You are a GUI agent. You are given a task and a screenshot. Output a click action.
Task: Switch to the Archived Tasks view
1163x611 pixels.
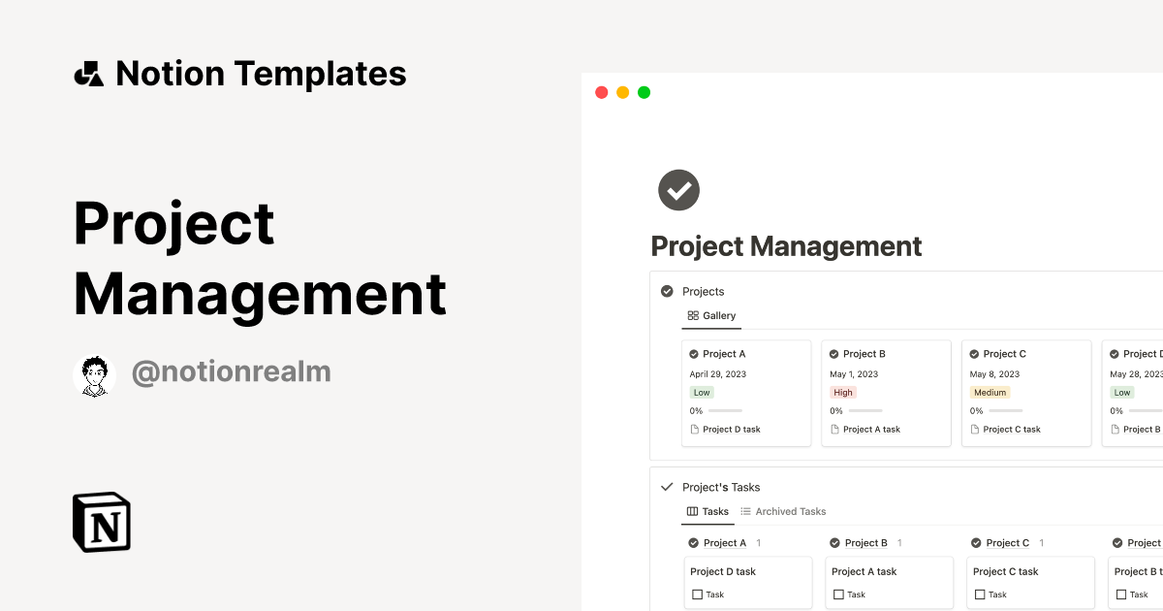790,511
